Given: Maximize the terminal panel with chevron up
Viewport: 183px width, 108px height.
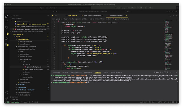Looking at the screenshot, I should [x=173, y=72].
